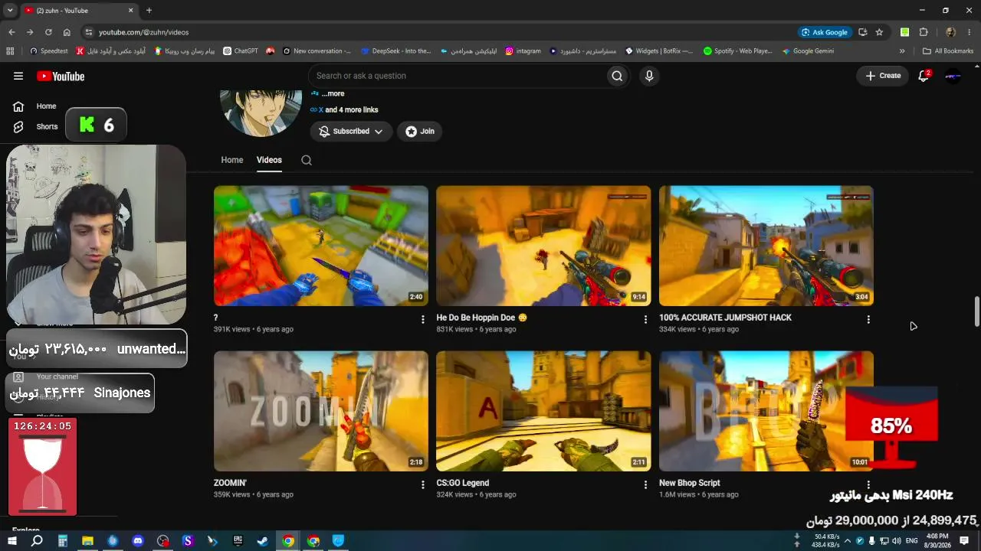Image resolution: width=981 pixels, height=551 pixels.
Task: Open the notifications bell
Action: 924,76
